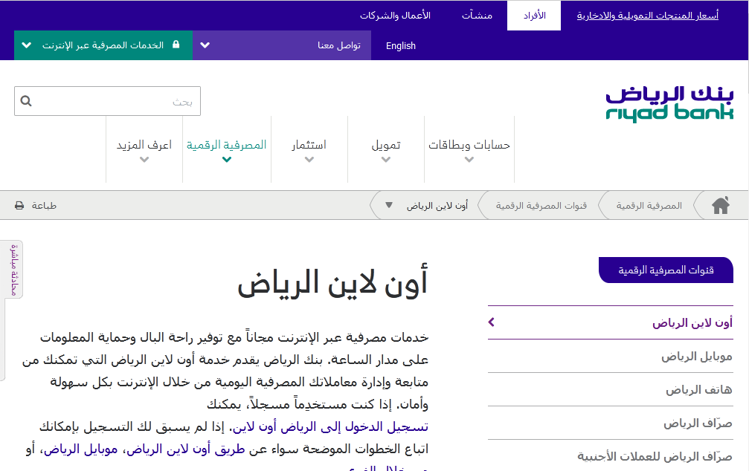The height and width of the screenshot is (471, 749).
Task: Select the منشآت tab
Action: 477,16
